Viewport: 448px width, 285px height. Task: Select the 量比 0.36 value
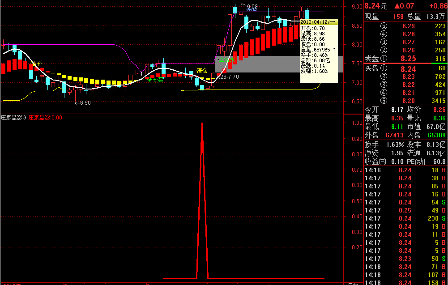tap(439, 118)
